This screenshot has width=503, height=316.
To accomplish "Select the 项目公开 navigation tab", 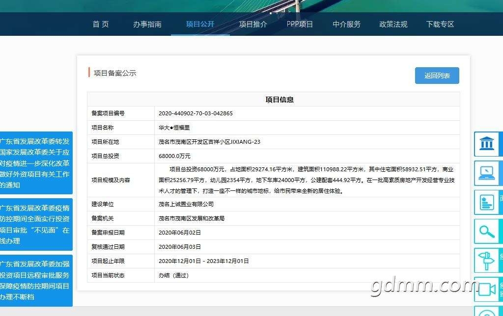I will point(200,24).
